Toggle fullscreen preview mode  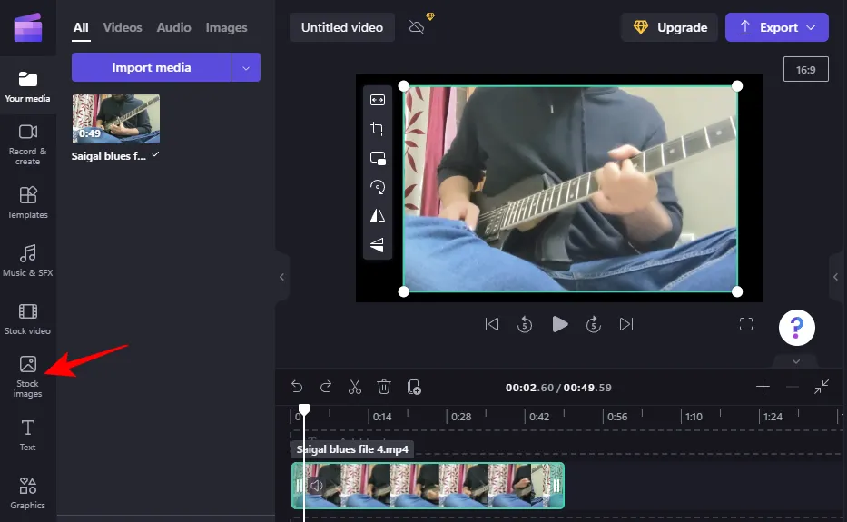tap(746, 324)
